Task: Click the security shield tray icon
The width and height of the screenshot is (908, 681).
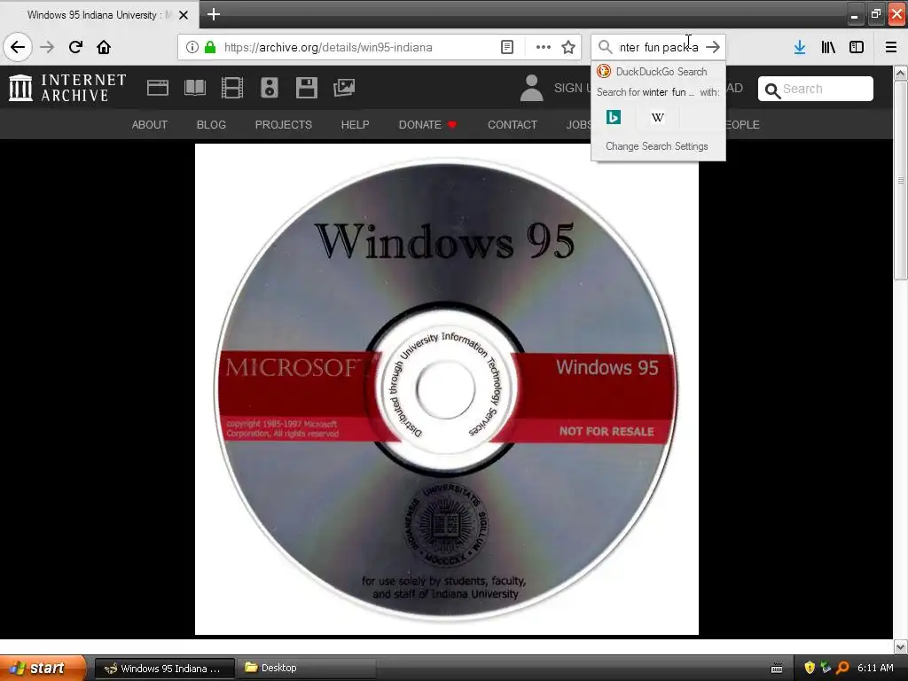Action: click(x=810, y=668)
